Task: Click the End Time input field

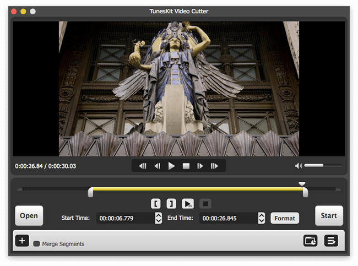Action: click(229, 218)
